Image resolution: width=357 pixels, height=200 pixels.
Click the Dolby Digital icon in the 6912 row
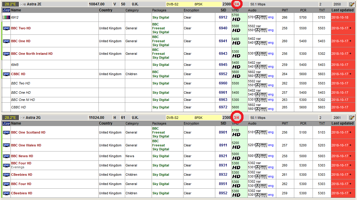[x=261, y=17]
